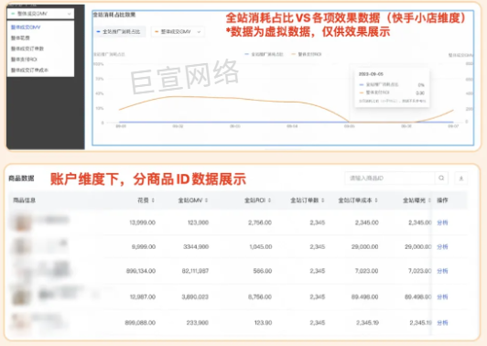Toggle 整体支付ROI series in the chart legend
Viewport: 487px width, 346px height.
point(307,54)
